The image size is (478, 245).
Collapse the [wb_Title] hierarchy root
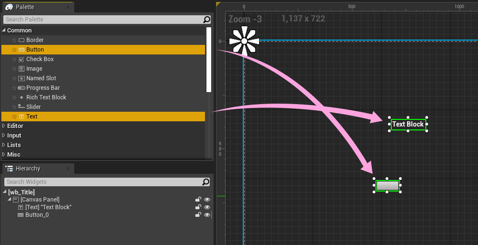[x=5, y=192]
